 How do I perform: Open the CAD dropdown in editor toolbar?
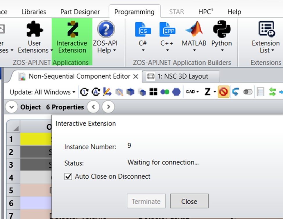[x=192, y=92]
